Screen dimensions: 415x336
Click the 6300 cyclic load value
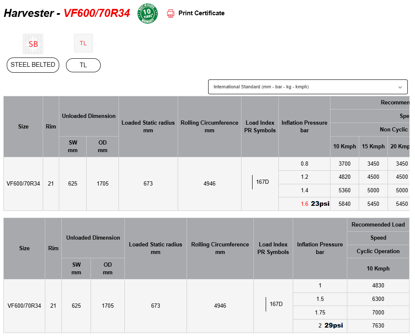[x=378, y=299]
